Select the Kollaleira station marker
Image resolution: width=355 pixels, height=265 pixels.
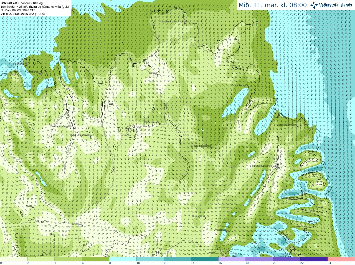point(291,199)
